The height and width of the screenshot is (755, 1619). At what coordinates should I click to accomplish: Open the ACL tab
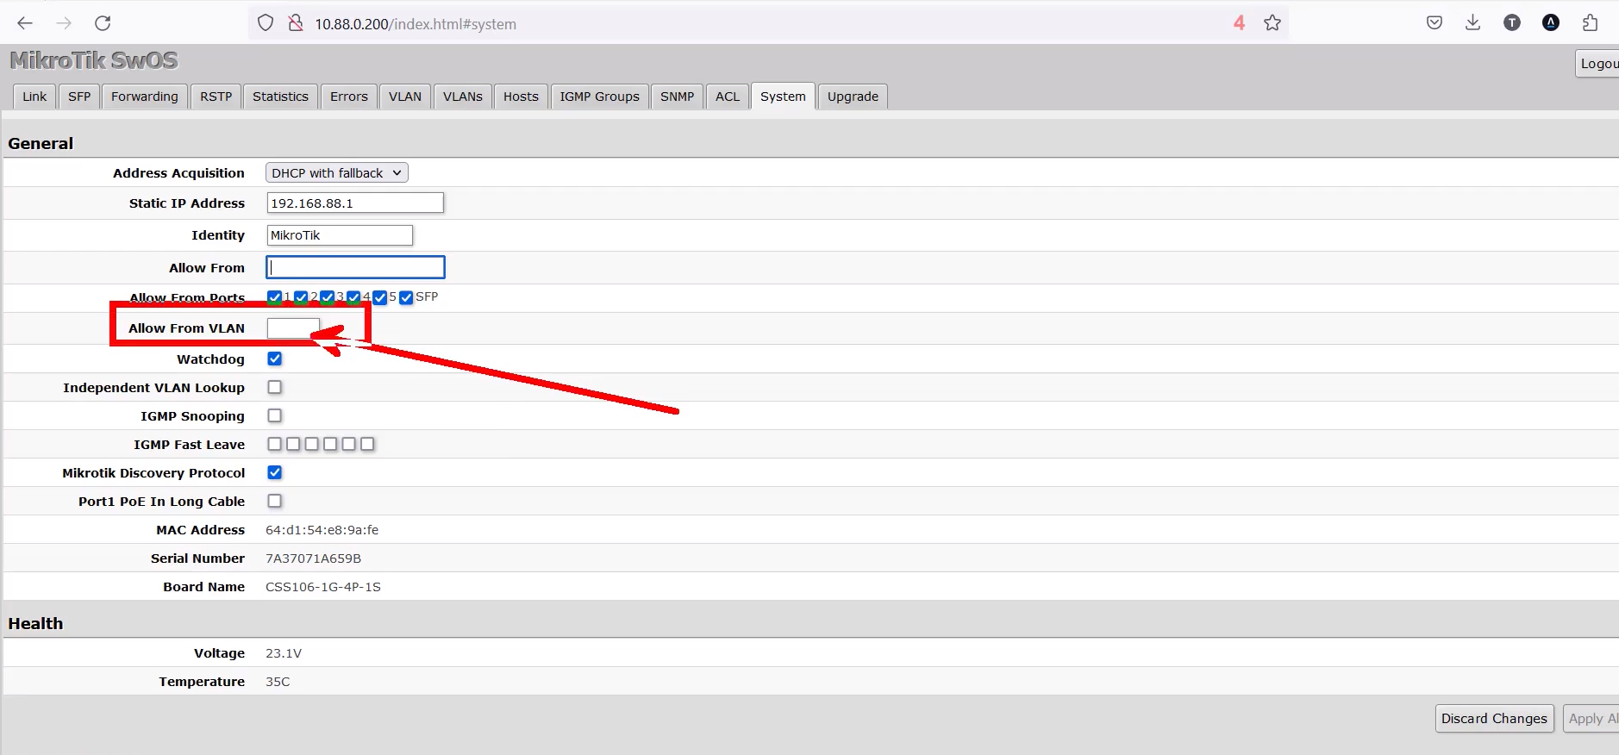(728, 97)
